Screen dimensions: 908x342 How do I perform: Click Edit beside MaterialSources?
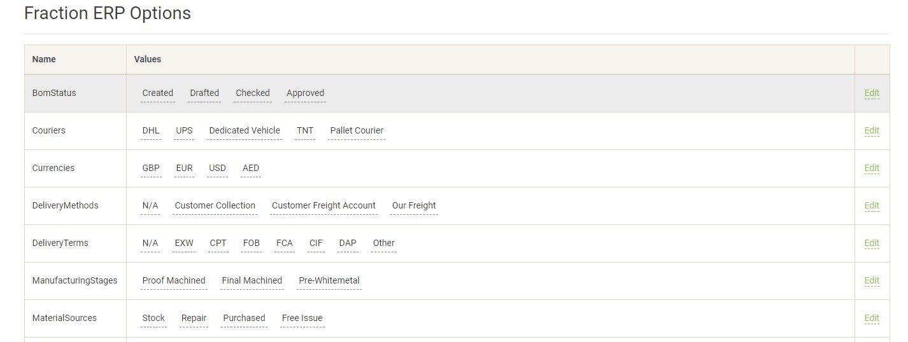pos(871,318)
